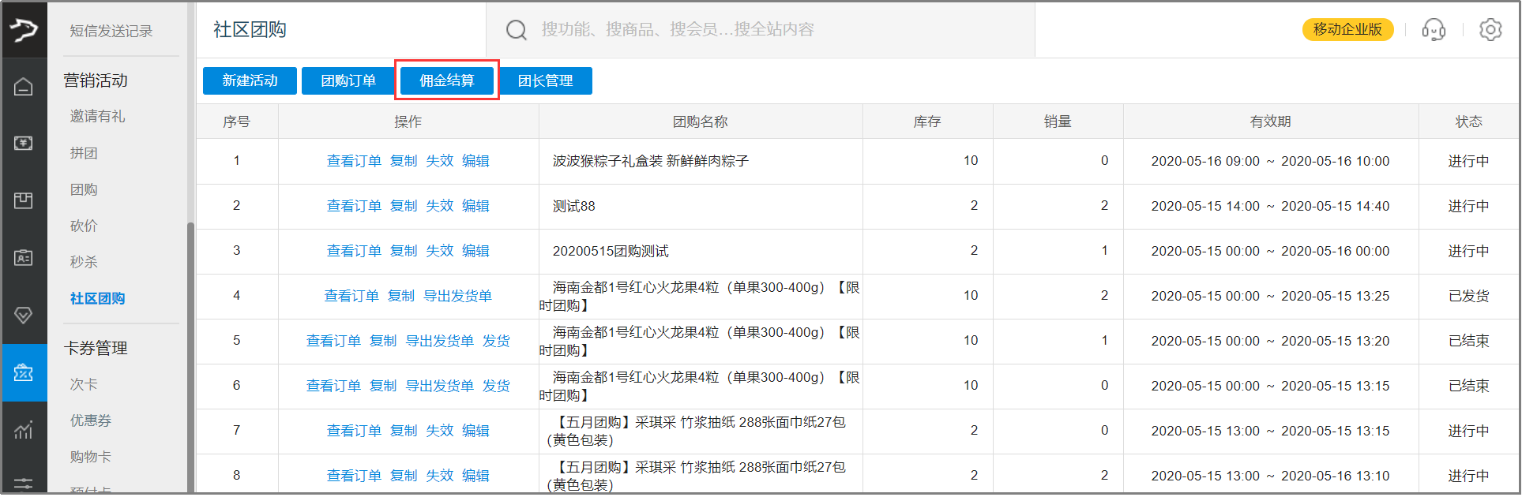This screenshot has height=497, width=1522.
Task: Click the site-wide search input field
Action: click(758, 30)
